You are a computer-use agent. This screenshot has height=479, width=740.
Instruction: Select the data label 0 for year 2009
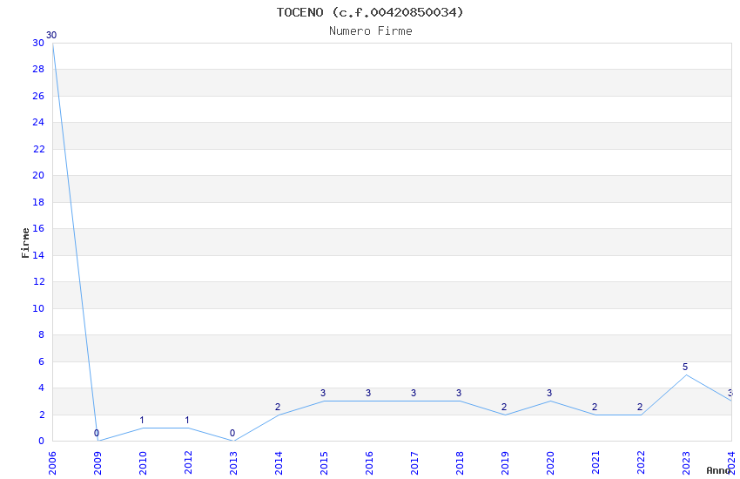(x=97, y=433)
